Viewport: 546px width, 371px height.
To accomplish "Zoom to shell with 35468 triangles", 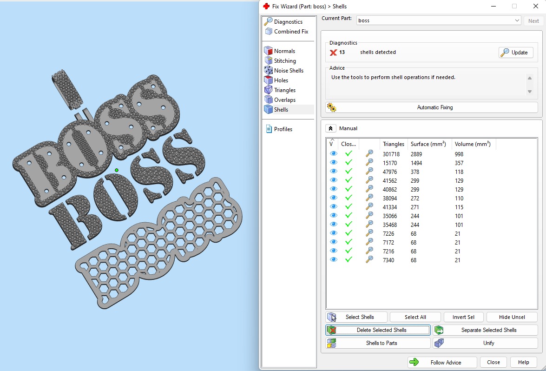I will [x=369, y=225].
